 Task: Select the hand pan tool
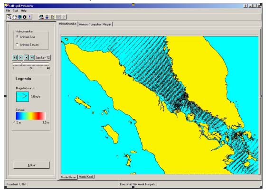[14, 17]
